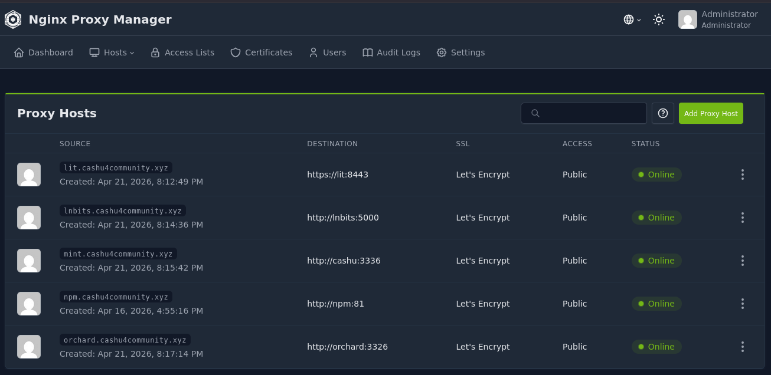This screenshot has height=375, width=771.
Task: Click destination http://npm:81
Action: click(335, 304)
